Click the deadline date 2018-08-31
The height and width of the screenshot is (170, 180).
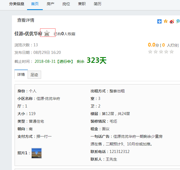[45, 61]
